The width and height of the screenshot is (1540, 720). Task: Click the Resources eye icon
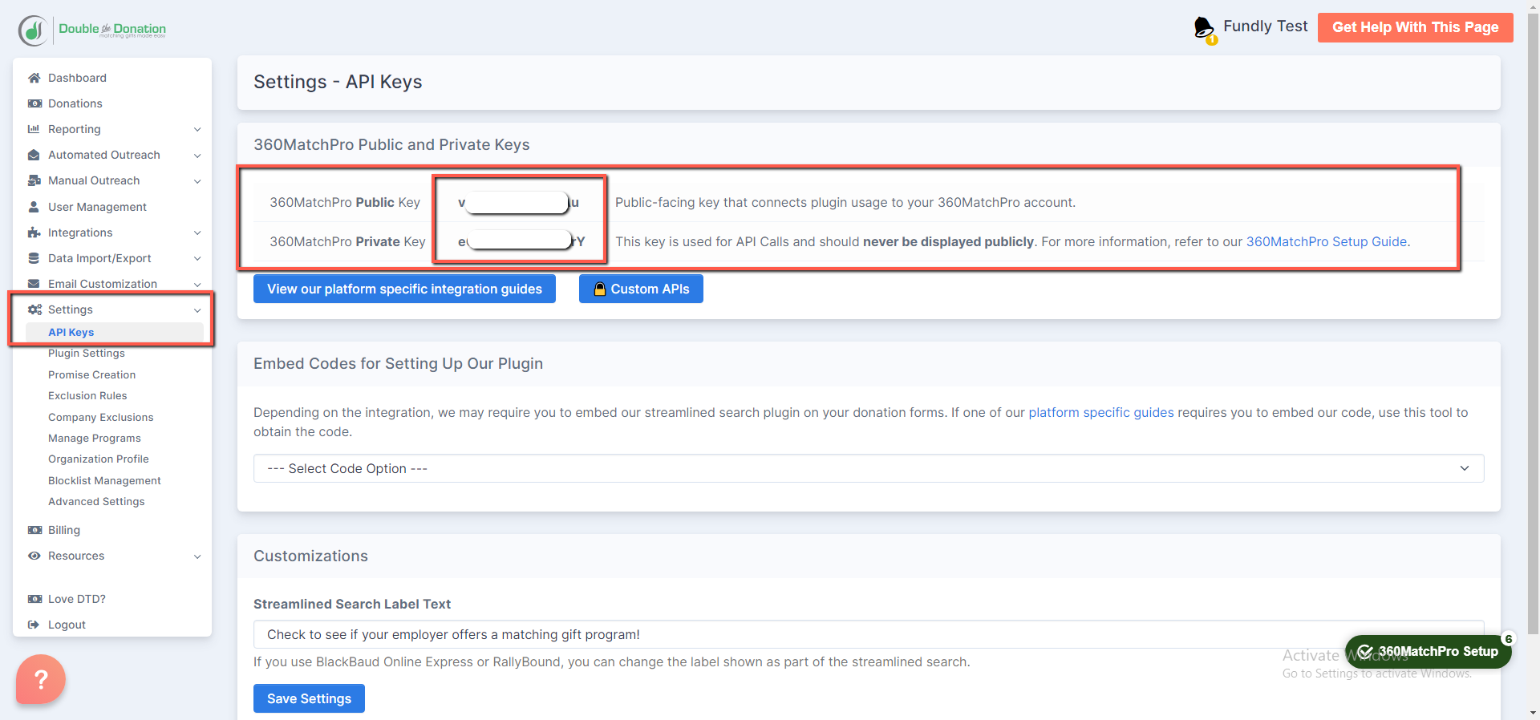click(34, 556)
